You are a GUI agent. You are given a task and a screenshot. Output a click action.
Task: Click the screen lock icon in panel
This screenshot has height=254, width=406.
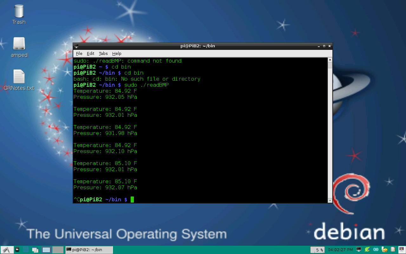click(x=402, y=250)
